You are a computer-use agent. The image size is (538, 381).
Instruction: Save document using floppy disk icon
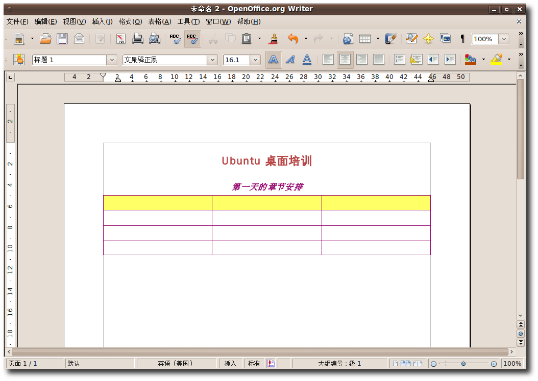[x=62, y=39]
